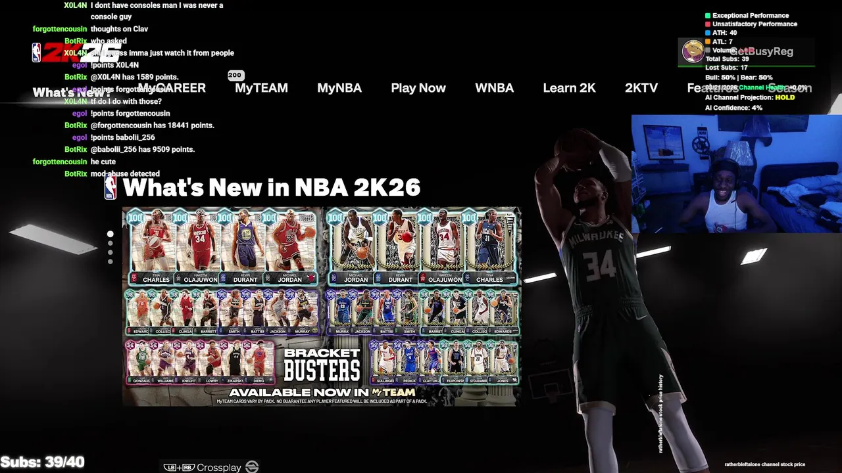Click the 'Lost Subs: 17' stat
This screenshot has width=842, height=473.
click(726, 68)
